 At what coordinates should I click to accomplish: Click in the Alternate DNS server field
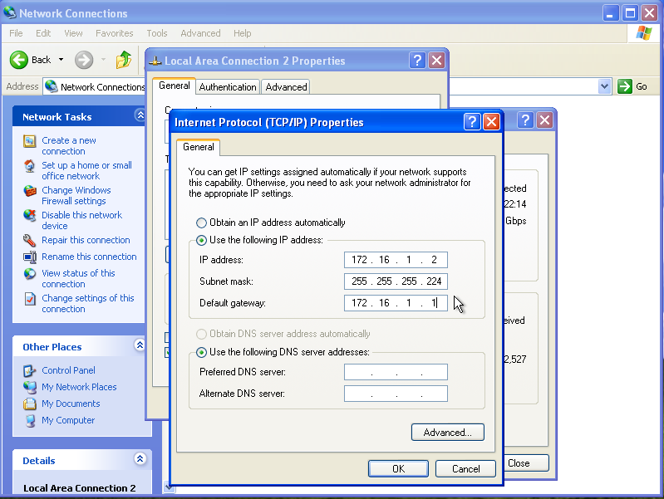pyautogui.click(x=396, y=394)
